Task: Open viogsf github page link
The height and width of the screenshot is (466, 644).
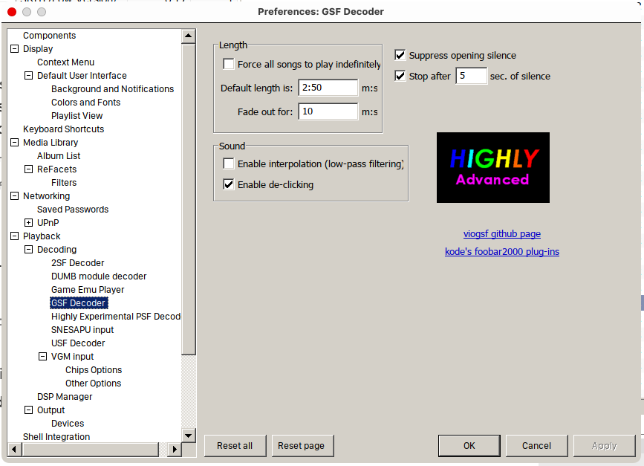Action: (x=502, y=234)
